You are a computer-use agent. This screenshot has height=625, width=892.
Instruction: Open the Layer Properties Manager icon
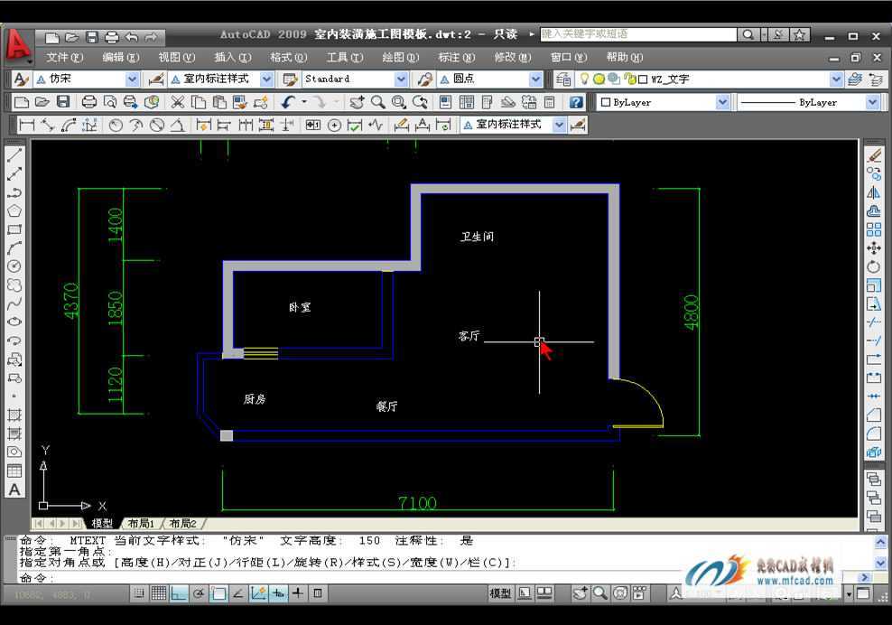click(x=563, y=79)
